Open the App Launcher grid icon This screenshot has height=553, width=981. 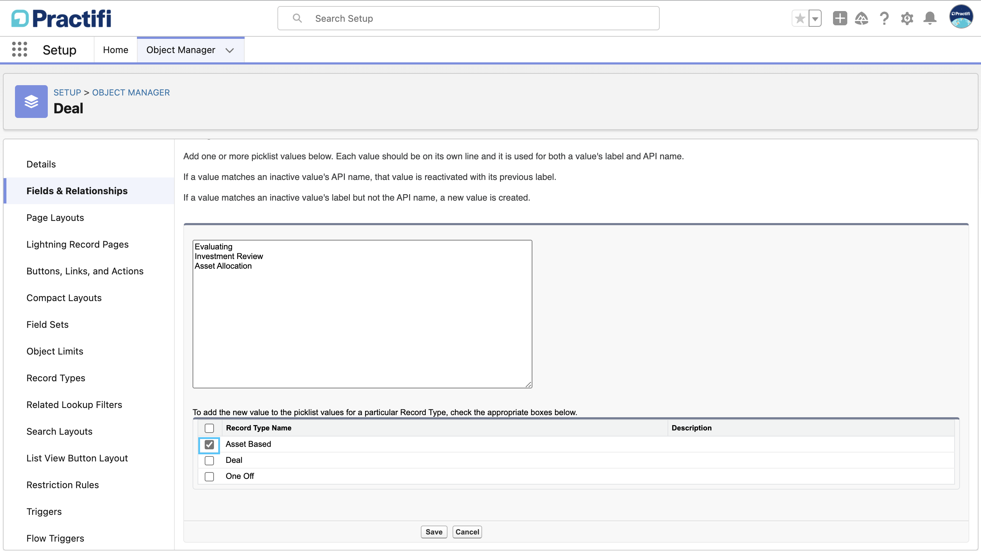19,50
